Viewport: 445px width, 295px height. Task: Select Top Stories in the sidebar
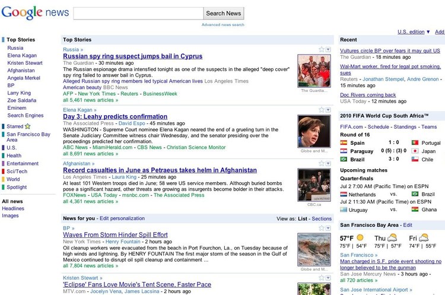21,40
